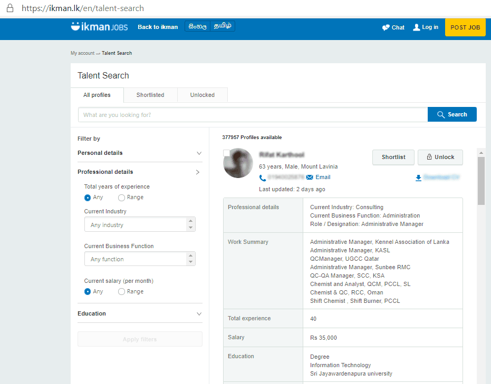Viewport: 491px width, 384px height.
Task: Click the results list scrollbar thumb
Action: (481, 181)
